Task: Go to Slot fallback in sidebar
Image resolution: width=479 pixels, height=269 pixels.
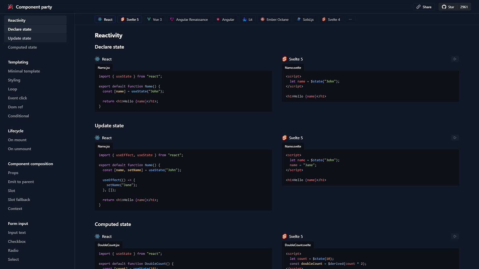Action: point(35,200)
